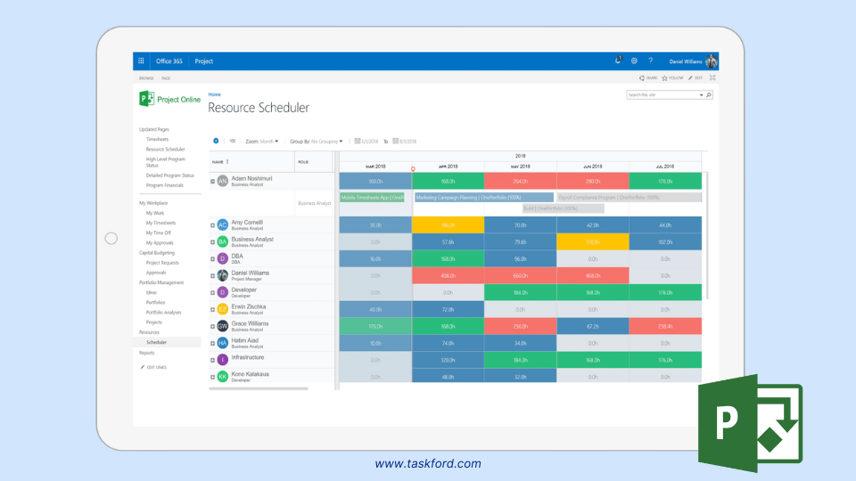Expand the Grace Williams row
This screenshot has width=856, height=481.
click(212, 326)
